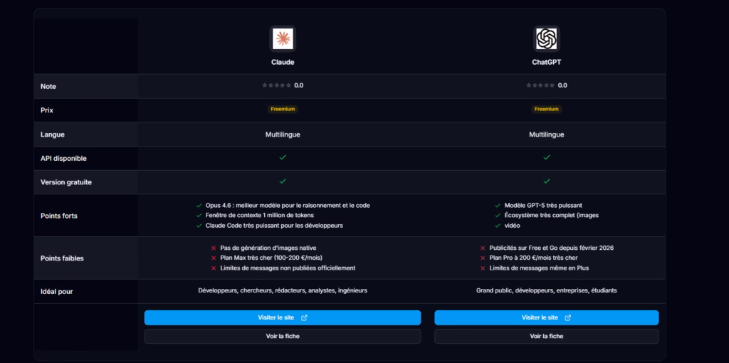Open Claude's Visiter le site button

[283, 318]
